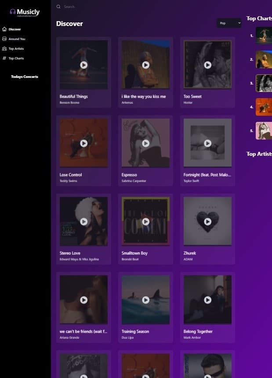This screenshot has width=272, height=378.
Task: Go to Around You in sidebar
Action: (17, 39)
